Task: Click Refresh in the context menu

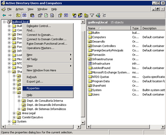Action: [x=48, y=77]
